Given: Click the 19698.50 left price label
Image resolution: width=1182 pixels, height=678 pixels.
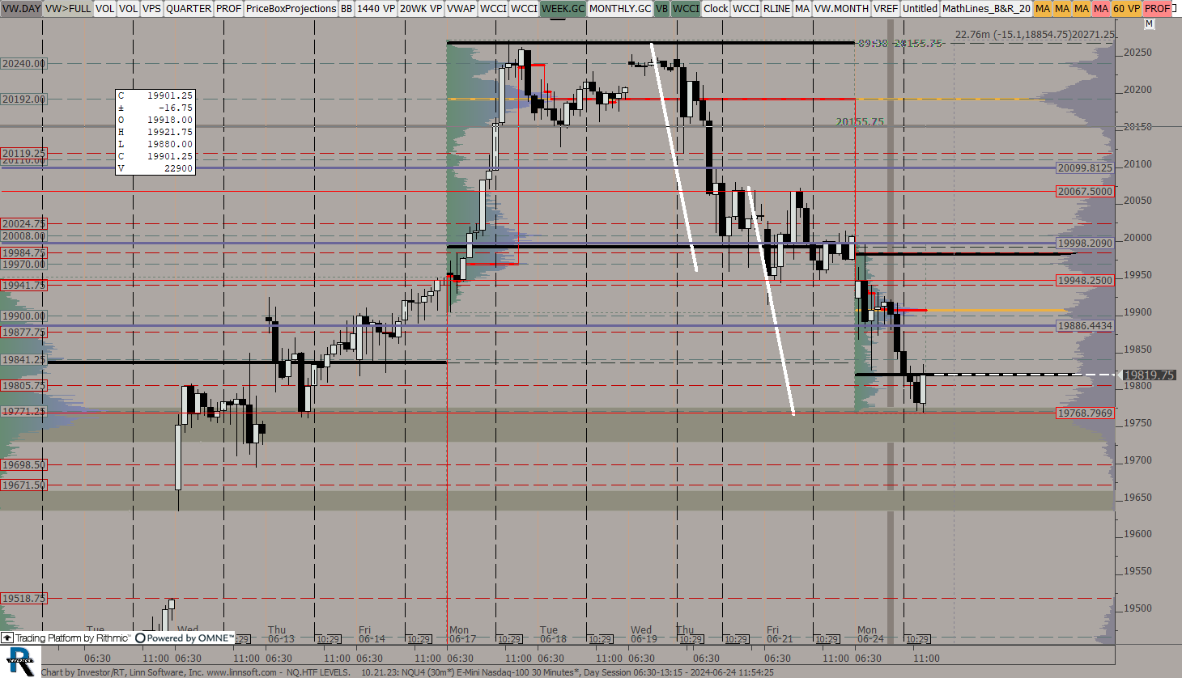Looking at the screenshot, I should point(24,464).
